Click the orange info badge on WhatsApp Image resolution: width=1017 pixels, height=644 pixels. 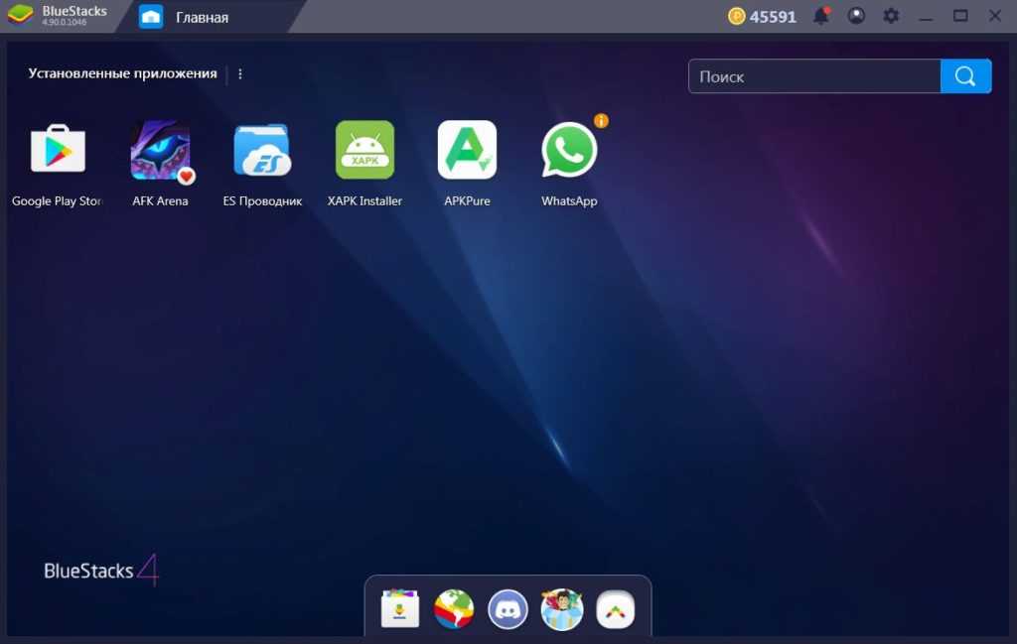[601, 121]
